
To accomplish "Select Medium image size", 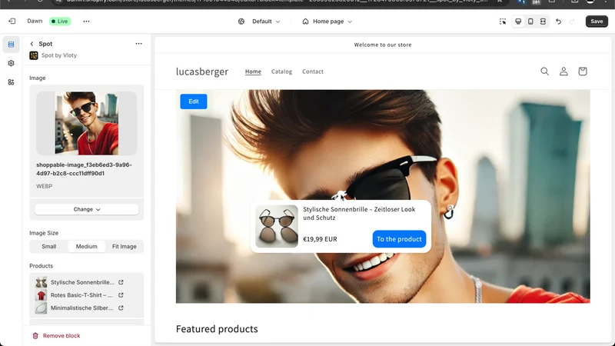I will [87, 246].
